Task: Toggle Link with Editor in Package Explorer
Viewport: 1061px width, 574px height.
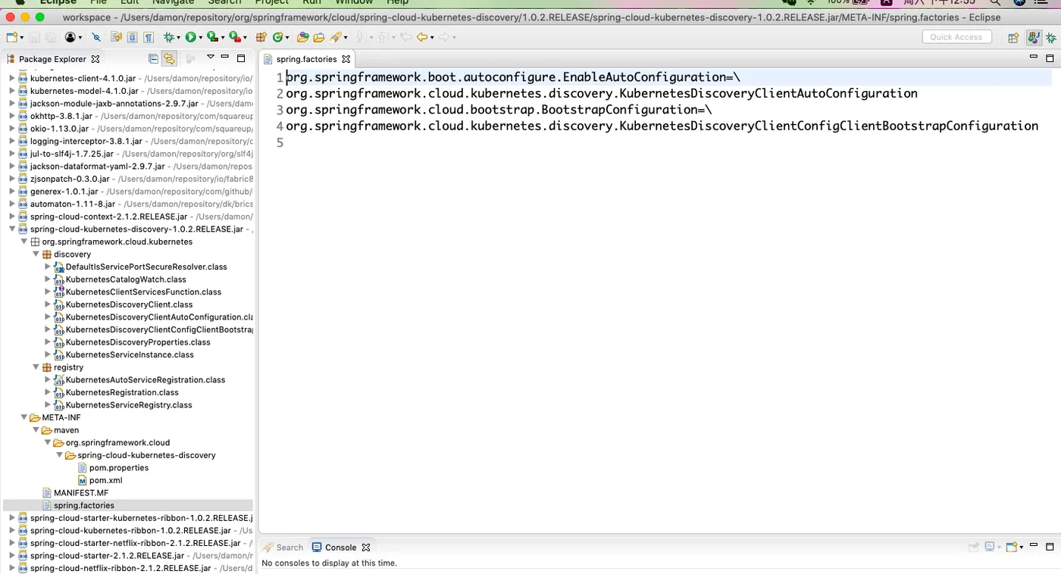Action: [169, 58]
